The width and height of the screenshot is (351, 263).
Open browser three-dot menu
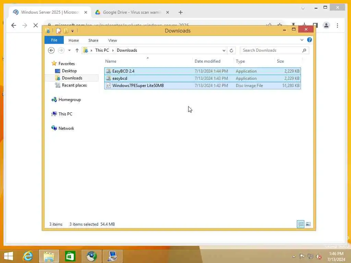pyautogui.click(x=337, y=25)
